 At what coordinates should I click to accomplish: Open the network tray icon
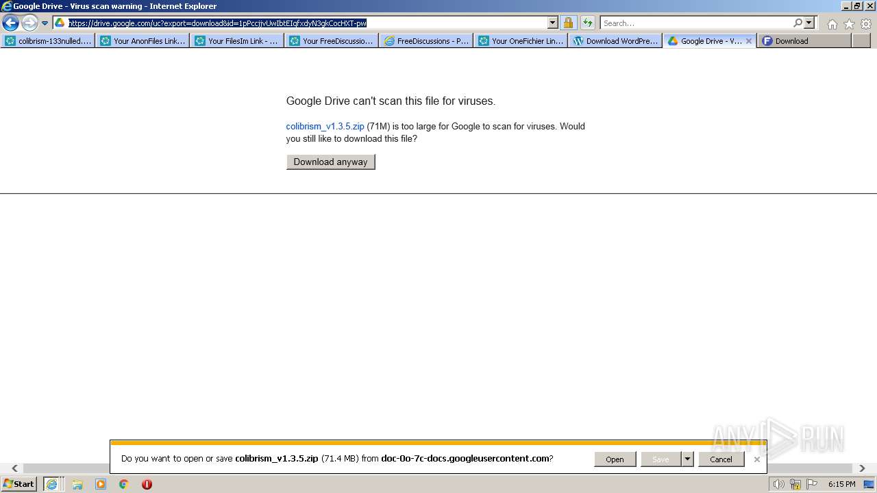pyautogui.click(x=795, y=484)
